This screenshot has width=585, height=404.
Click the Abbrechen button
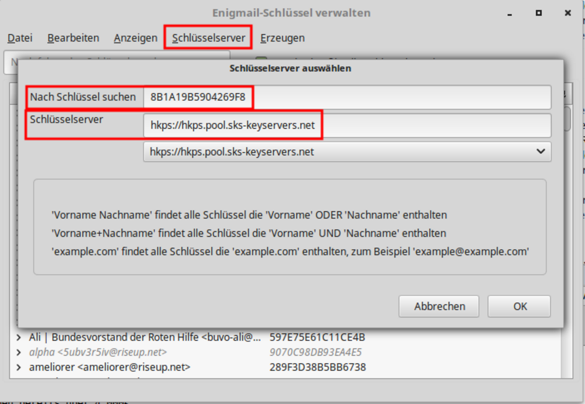[439, 306]
